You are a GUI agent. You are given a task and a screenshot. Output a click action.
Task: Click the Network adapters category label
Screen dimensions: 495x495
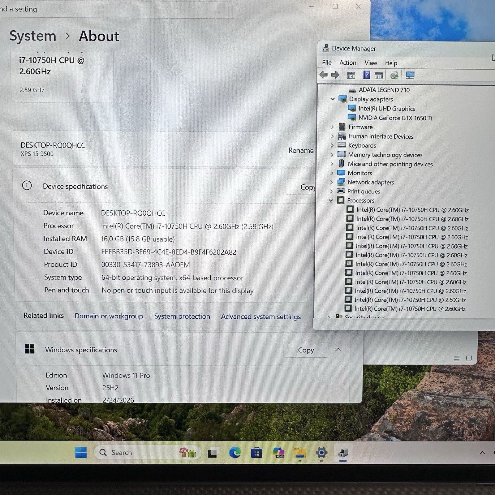pyautogui.click(x=371, y=182)
